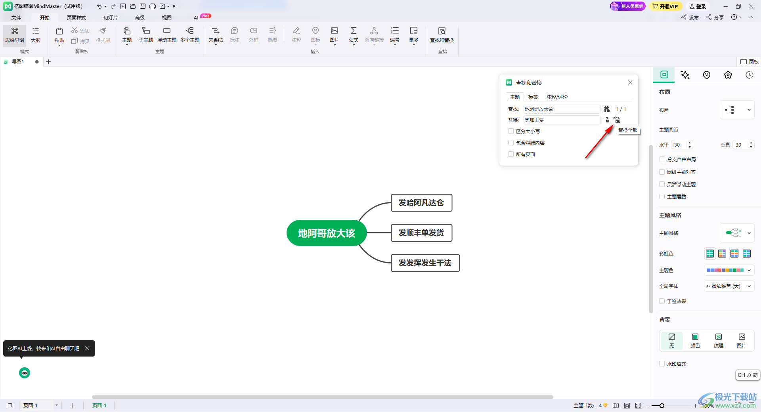Select the 发顺丰单发货 subtopic node

click(x=421, y=233)
